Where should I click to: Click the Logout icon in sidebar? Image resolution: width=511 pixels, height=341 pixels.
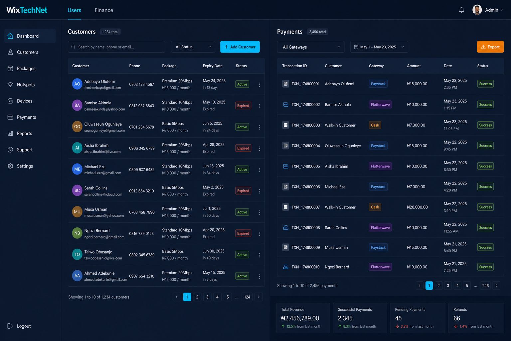point(10,326)
